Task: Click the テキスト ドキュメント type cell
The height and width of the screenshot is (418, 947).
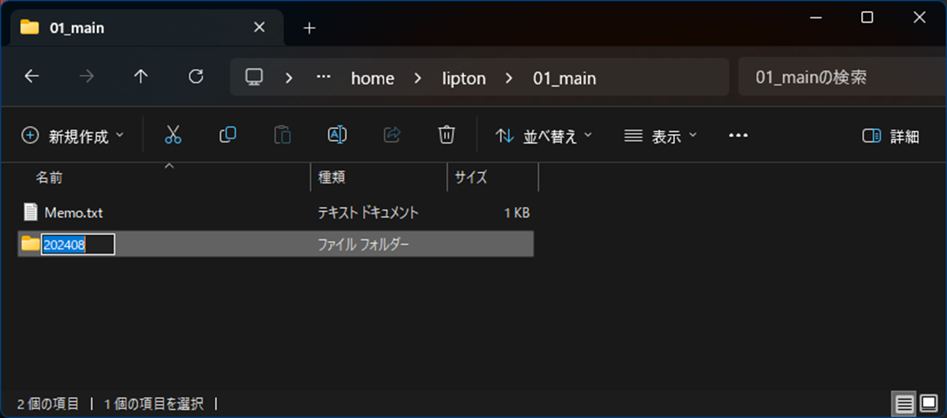Action: pos(368,213)
